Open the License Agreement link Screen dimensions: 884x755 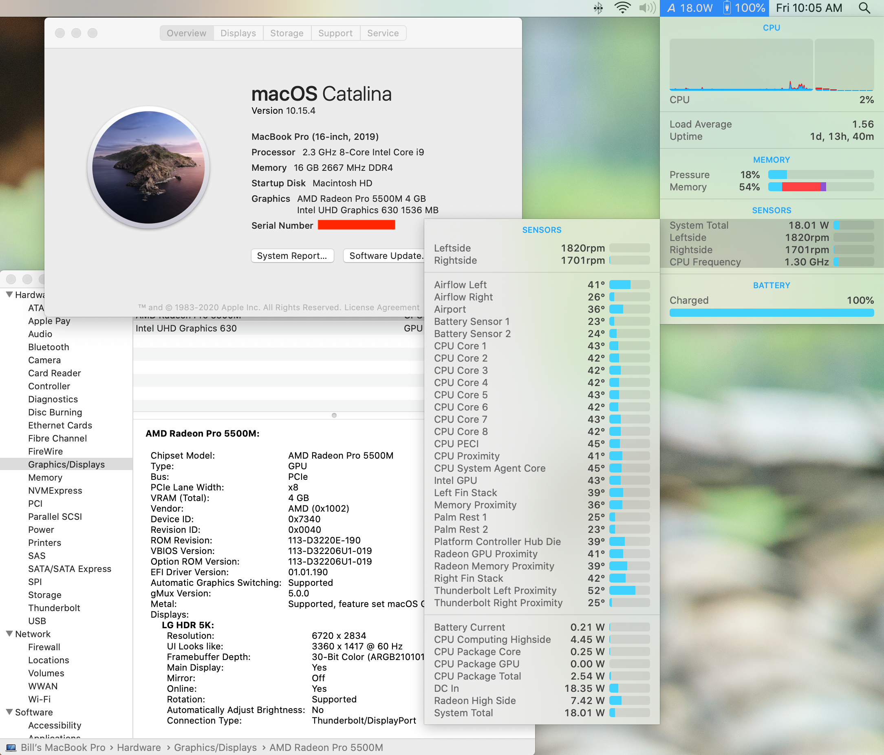(382, 307)
